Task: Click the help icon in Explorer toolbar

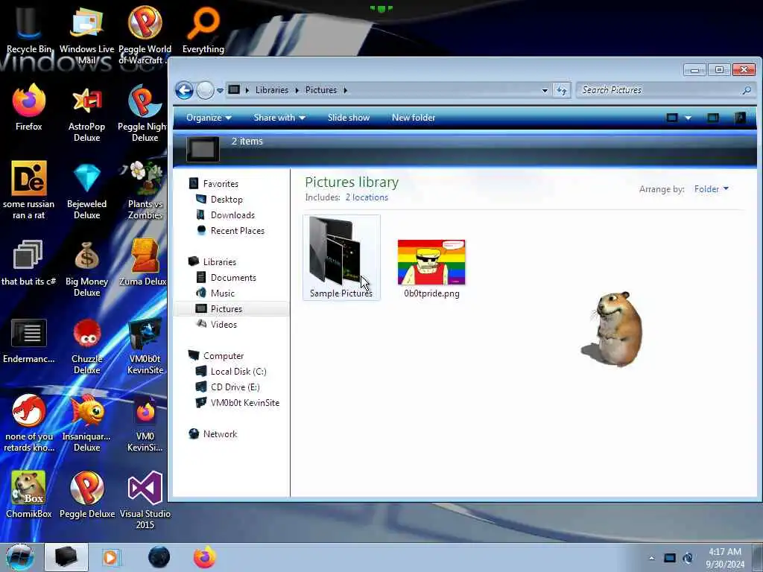Action: 740,118
